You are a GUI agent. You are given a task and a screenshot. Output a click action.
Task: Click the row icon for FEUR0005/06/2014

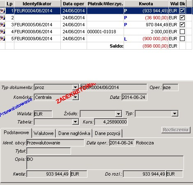pyautogui.click(x=2, y=25)
